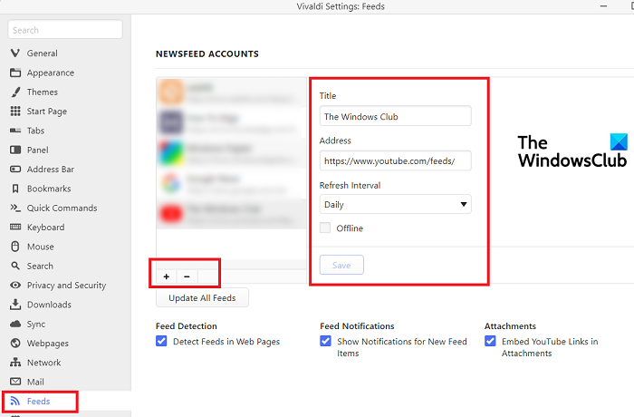The height and width of the screenshot is (417, 634).
Task: Click the Search magnifier icon in sidebar
Action: [x=15, y=266]
